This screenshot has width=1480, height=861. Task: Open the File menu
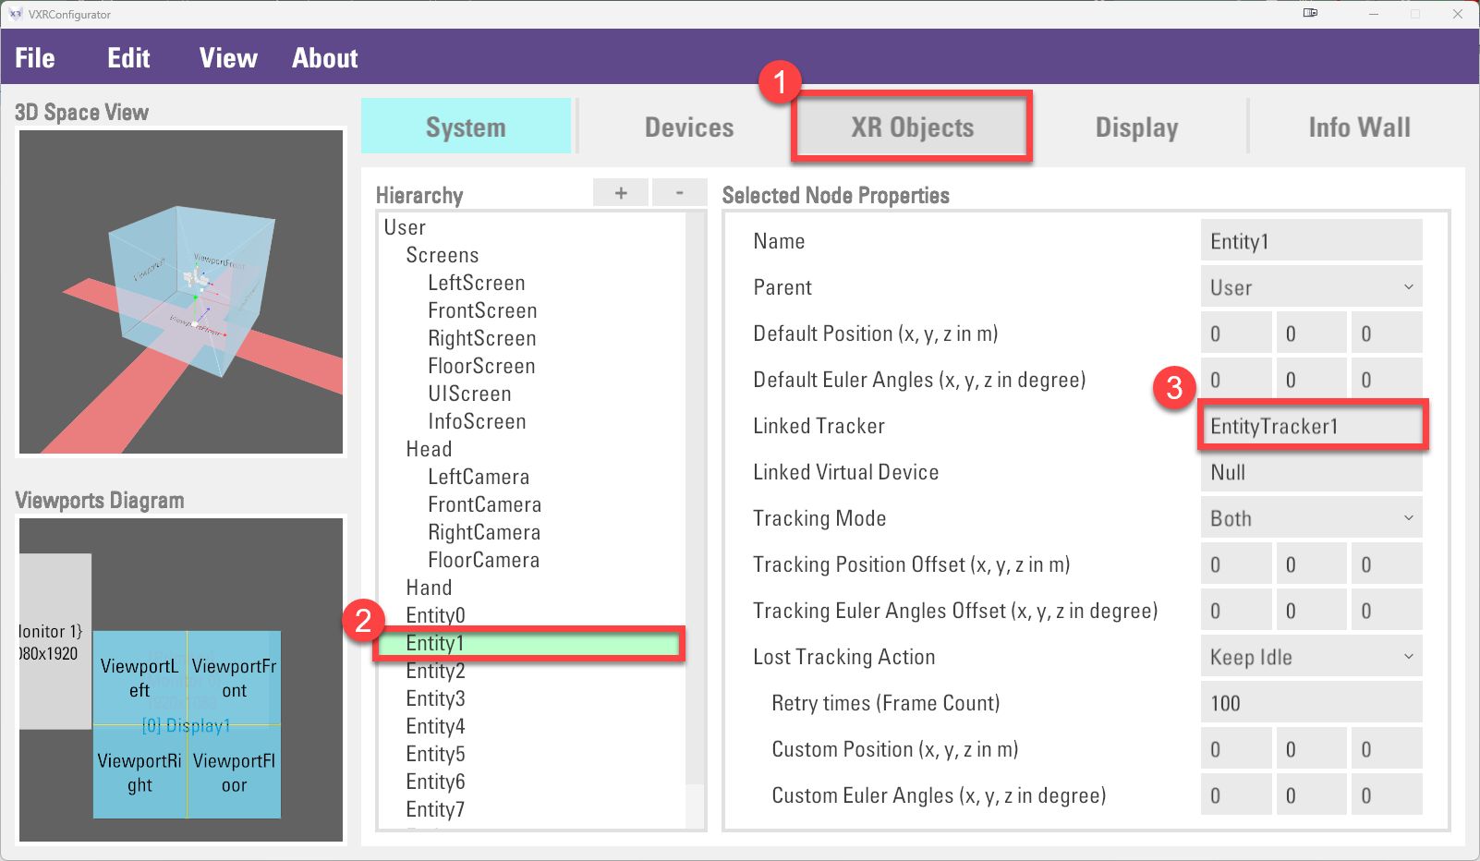pyautogui.click(x=35, y=58)
